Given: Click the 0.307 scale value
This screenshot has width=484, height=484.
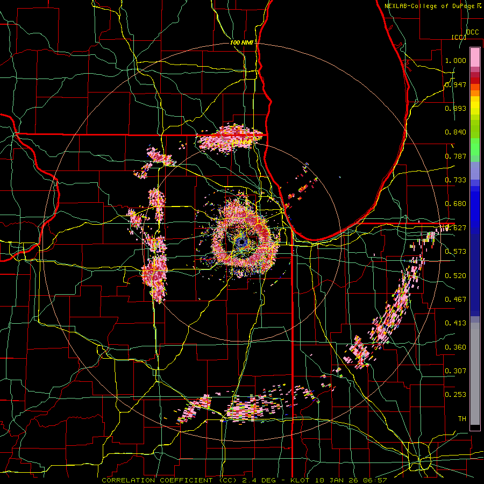Looking at the screenshot, I should coord(455,371).
